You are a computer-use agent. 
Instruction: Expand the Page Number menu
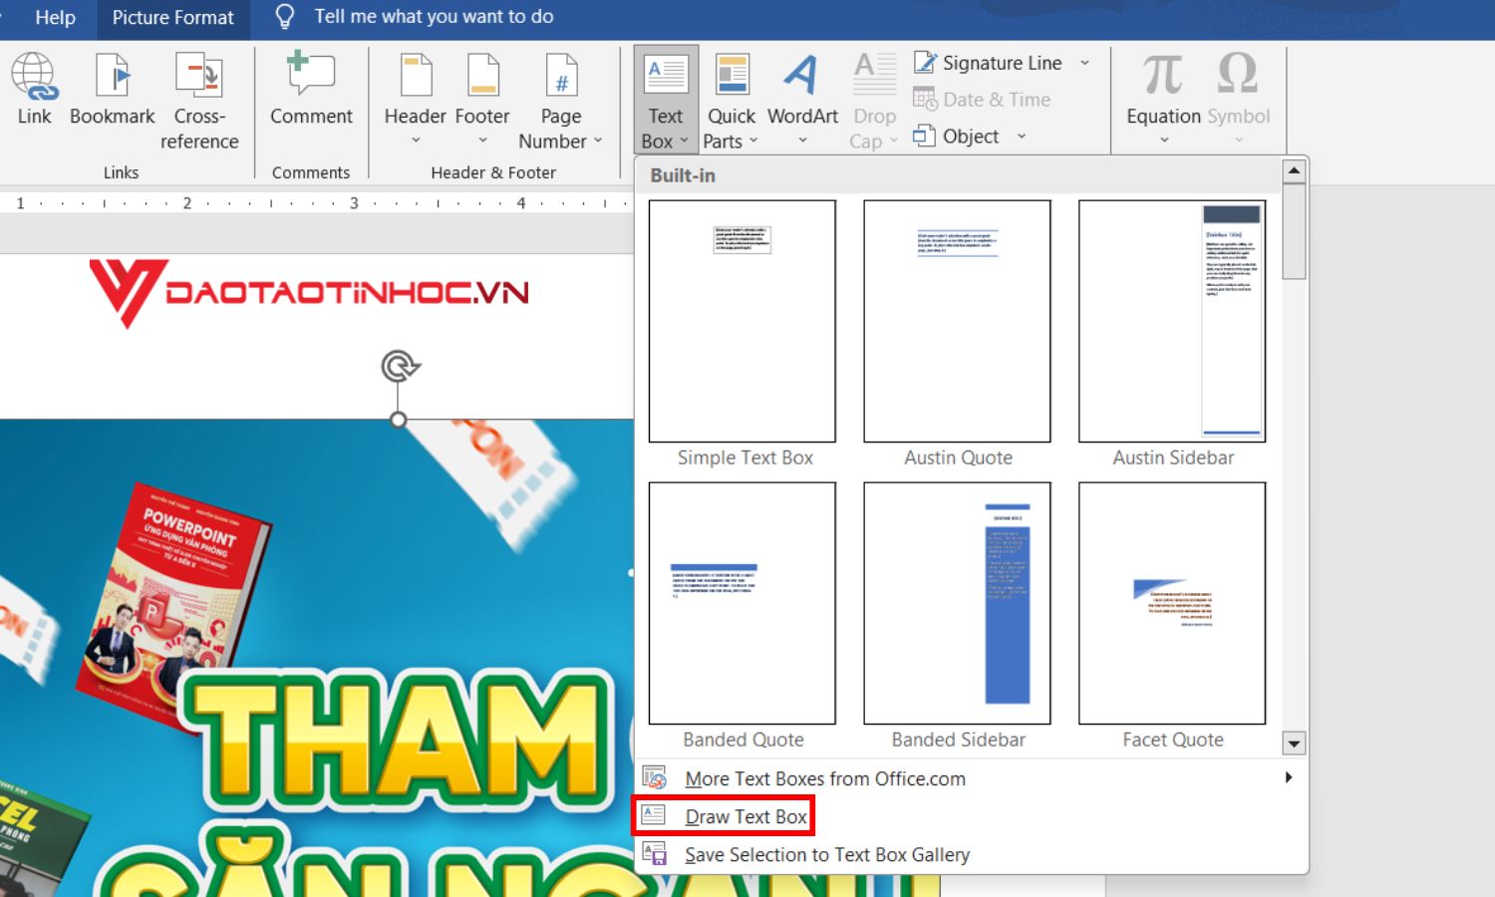[x=561, y=102]
